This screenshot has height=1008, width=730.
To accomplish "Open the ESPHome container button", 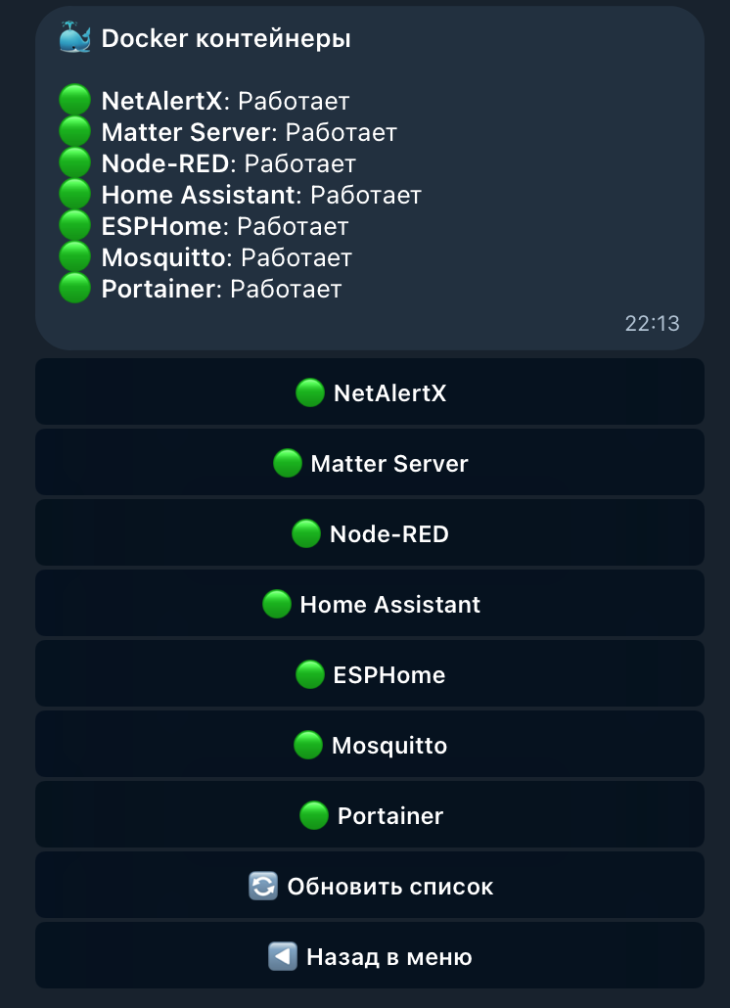I will coord(370,673).
